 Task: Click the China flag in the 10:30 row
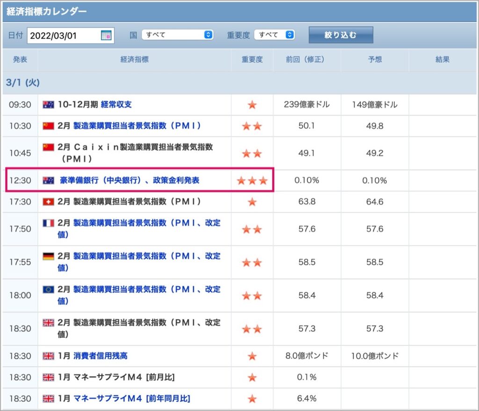tap(48, 126)
